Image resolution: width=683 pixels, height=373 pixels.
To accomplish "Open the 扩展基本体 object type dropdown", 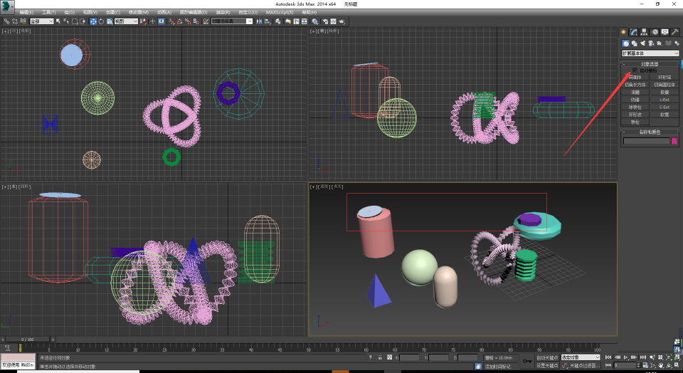I will click(x=650, y=53).
